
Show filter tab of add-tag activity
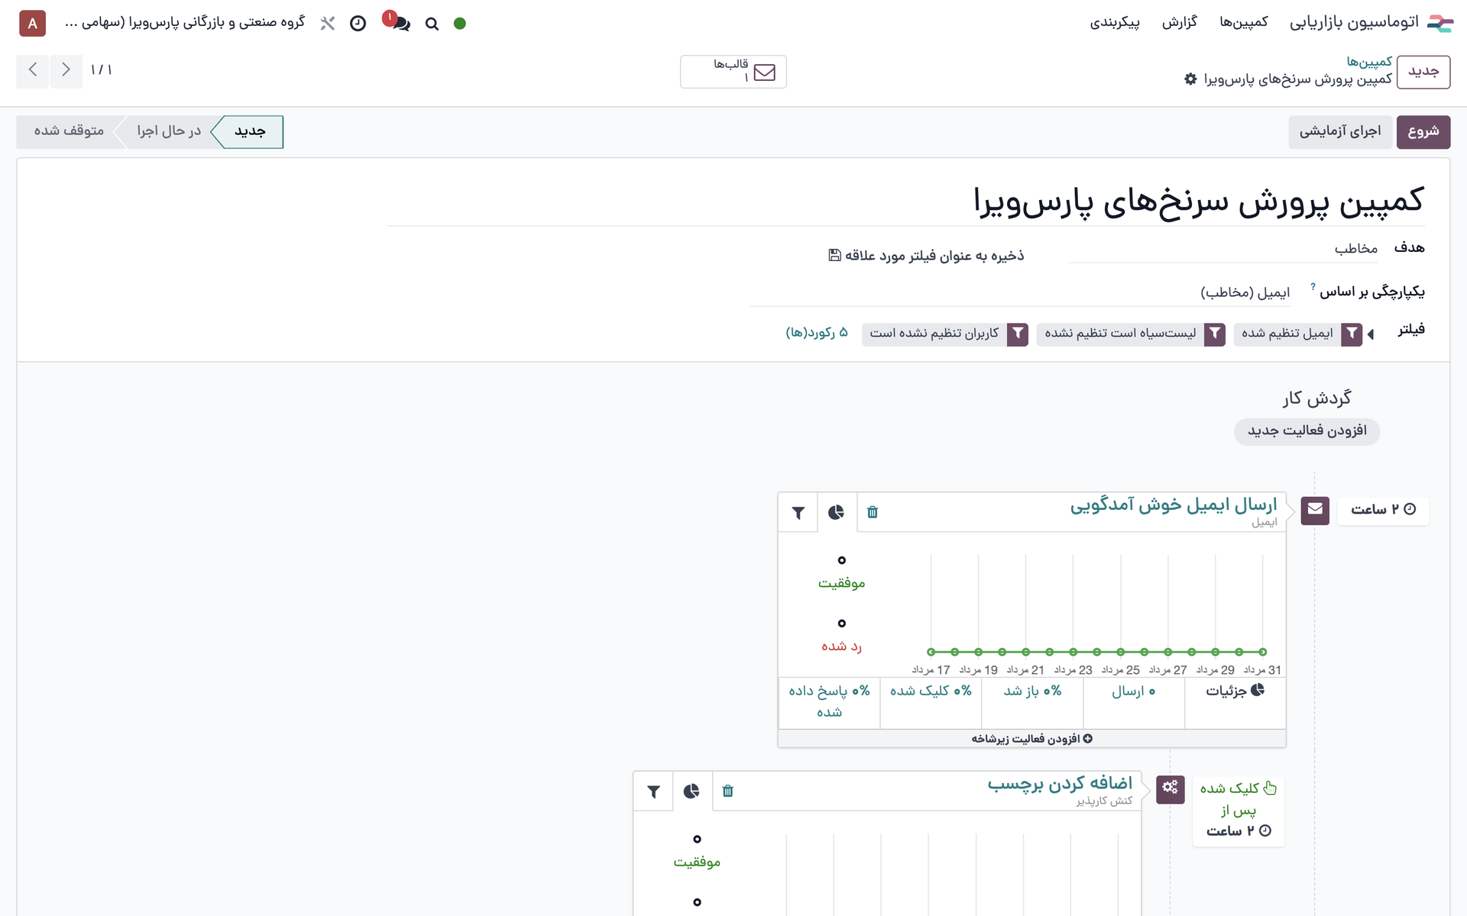[x=654, y=791]
